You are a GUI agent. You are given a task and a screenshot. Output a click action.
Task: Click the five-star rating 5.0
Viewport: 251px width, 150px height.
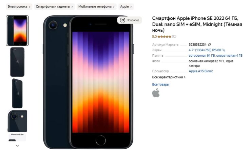[x=162, y=37]
